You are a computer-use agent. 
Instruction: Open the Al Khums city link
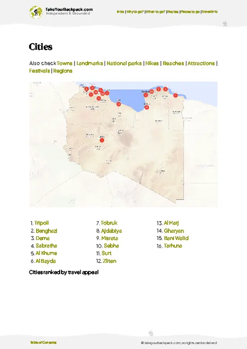[x=46, y=253]
